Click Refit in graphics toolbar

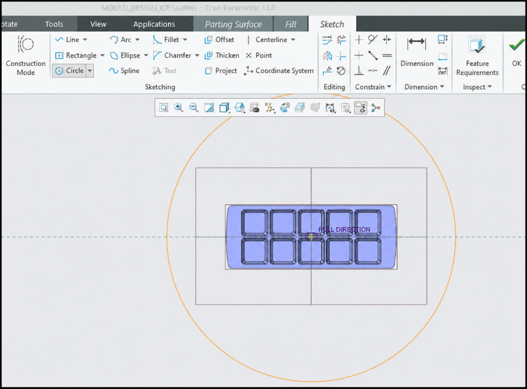pos(164,108)
